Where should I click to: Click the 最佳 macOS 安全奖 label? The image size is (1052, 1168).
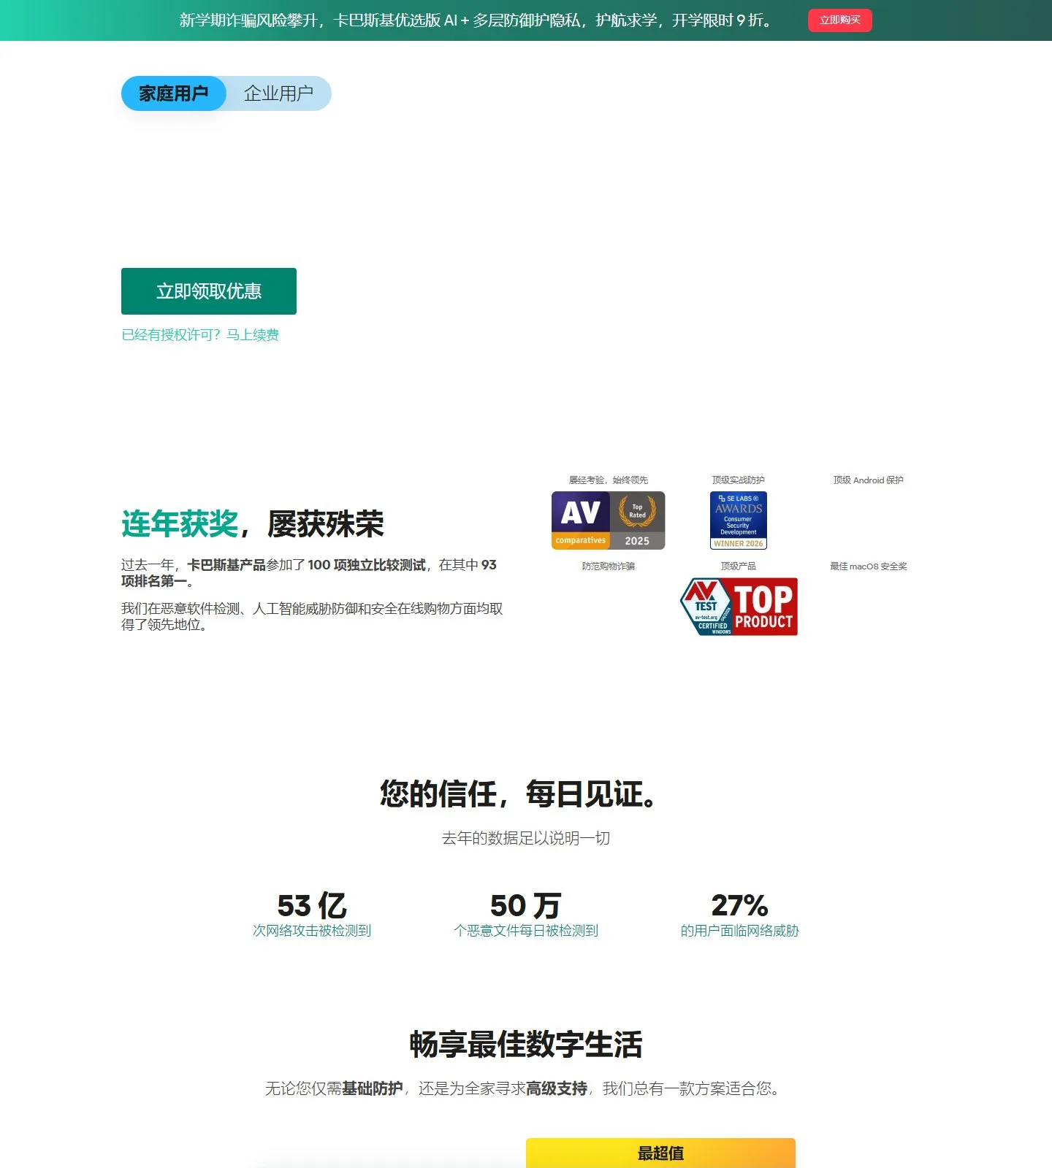tap(869, 566)
